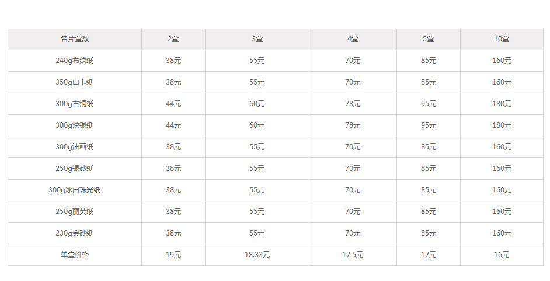Select the 17.5元 unit price cell
The width and height of the screenshot is (550, 281).
tap(353, 255)
